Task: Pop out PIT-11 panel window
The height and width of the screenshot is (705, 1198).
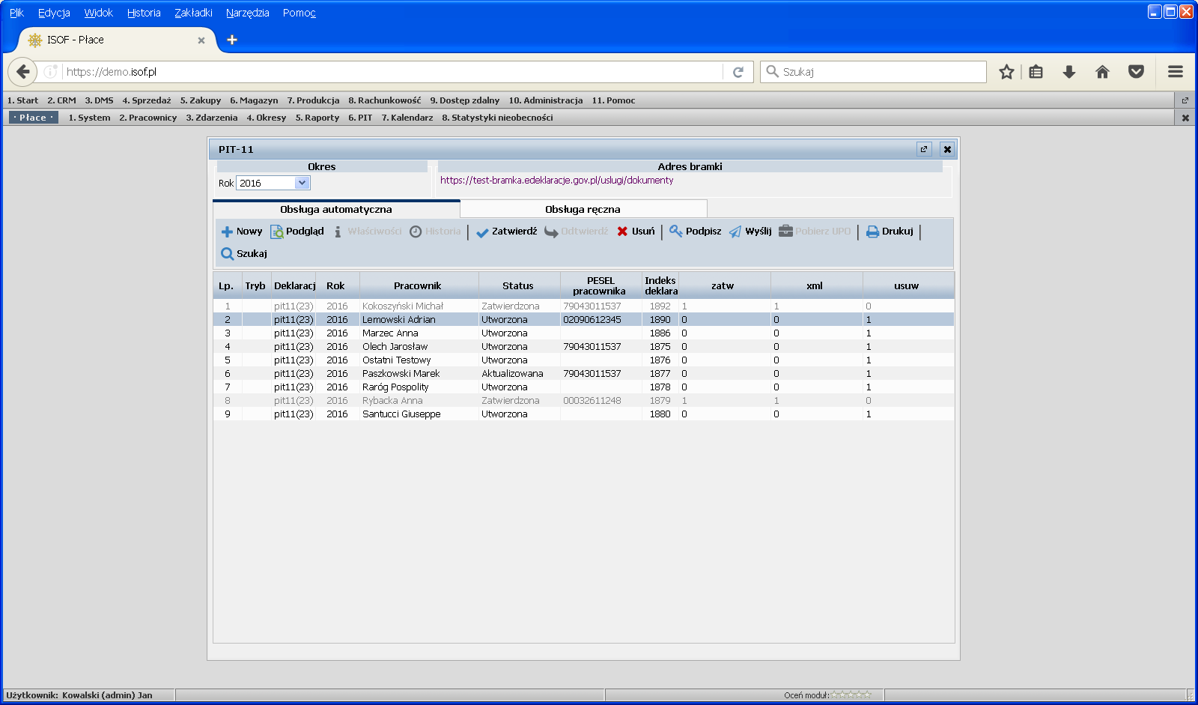Action: [924, 149]
